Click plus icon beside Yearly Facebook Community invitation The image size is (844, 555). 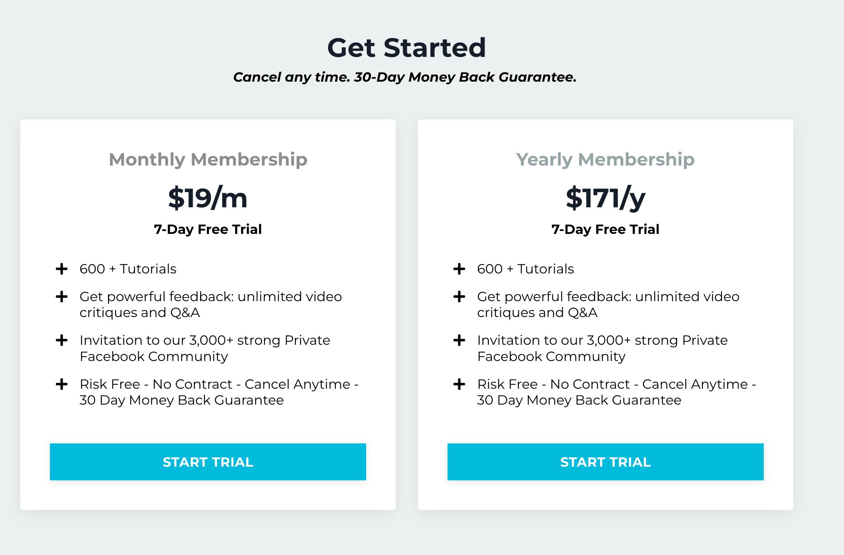pos(459,340)
